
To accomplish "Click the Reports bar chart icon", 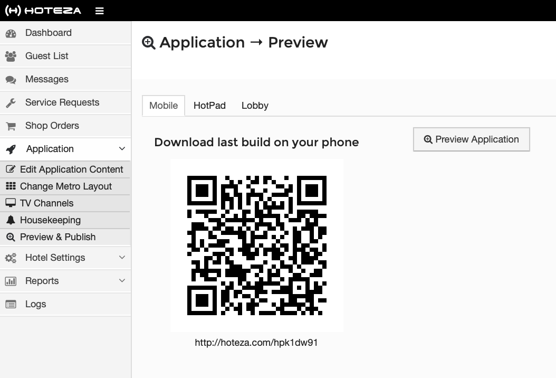I will (11, 281).
